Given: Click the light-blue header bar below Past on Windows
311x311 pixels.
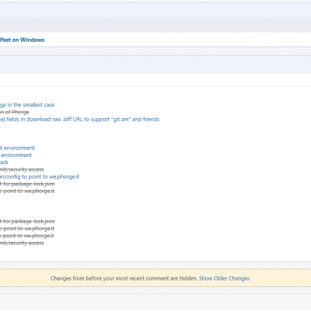Looking at the screenshot, I should (x=155, y=65).
